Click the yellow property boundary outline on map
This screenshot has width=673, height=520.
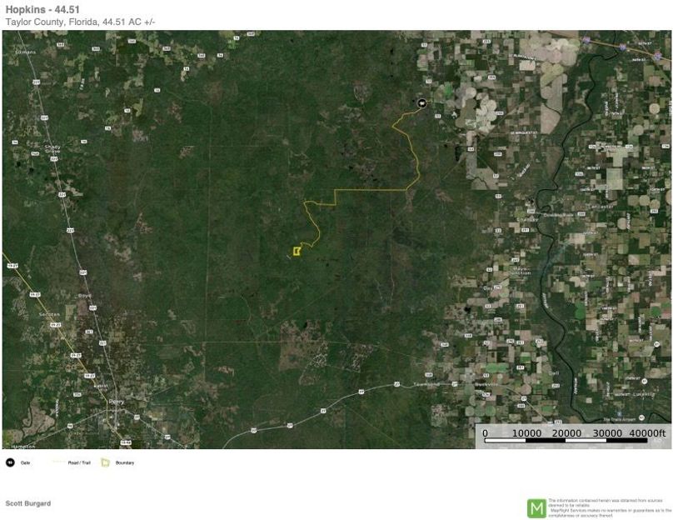pos(297,251)
